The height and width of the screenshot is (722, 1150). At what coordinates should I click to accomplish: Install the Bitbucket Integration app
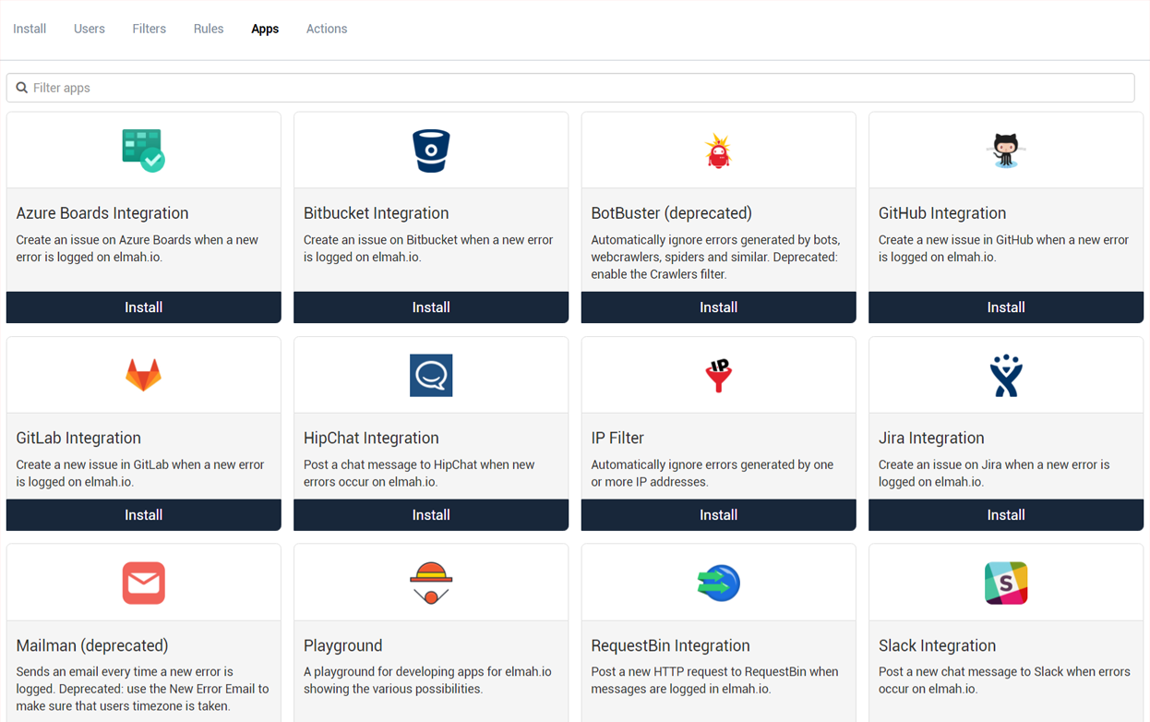tap(431, 307)
